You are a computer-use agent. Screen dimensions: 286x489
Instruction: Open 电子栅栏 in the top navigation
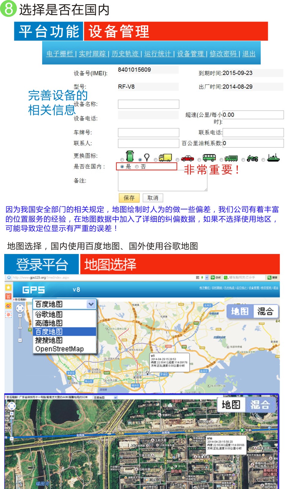60,54
